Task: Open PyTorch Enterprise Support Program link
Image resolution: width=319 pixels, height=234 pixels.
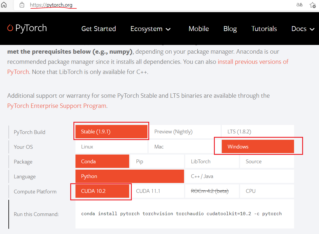Action: 57,106
